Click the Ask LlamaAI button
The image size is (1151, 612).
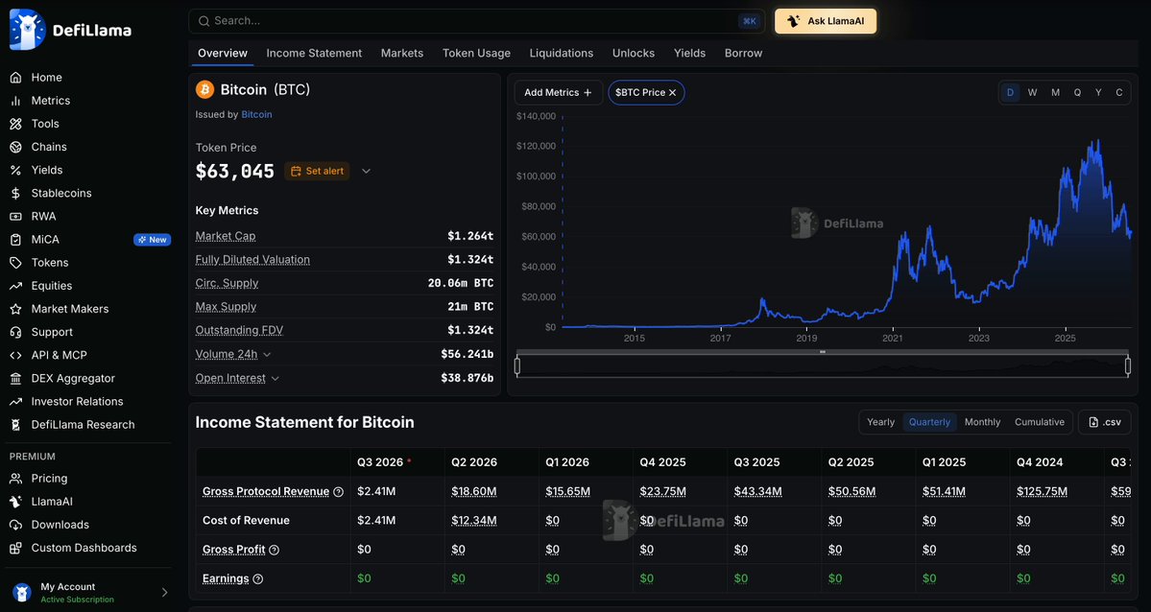tap(826, 21)
